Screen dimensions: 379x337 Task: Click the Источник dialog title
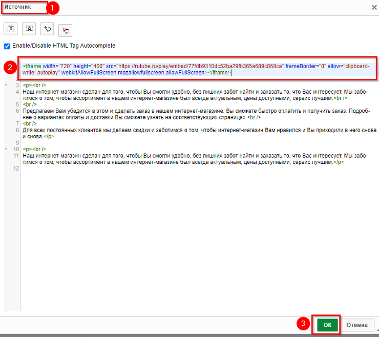(17, 7)
